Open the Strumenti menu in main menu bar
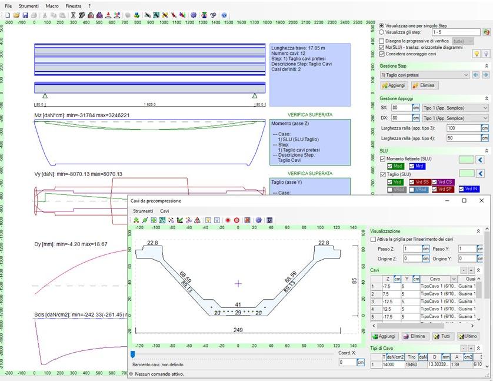The width and height of the screenshot is (493, 381). (x=27, y=5)
